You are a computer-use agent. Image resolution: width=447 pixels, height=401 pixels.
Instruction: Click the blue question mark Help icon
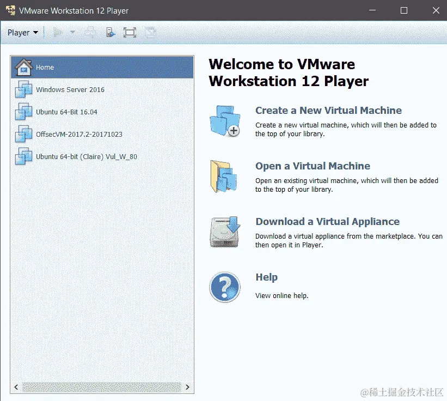[x=225, y=287]
